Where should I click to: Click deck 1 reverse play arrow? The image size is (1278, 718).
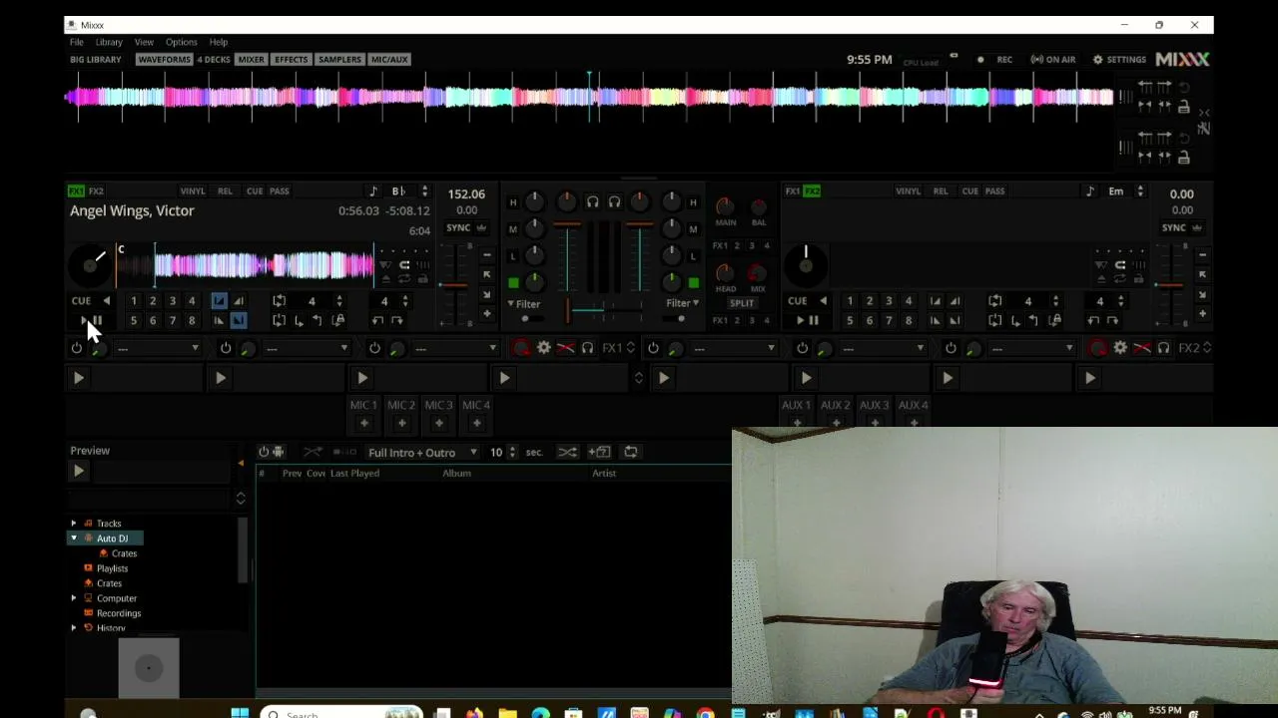[106, 300]
